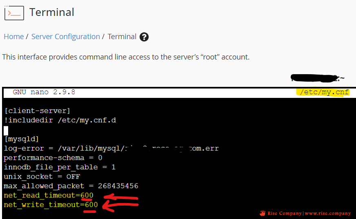Click the highlighted /etc/my.cnf filename
Image resolution: width=356 pixels, height=219 pixels.
click(323, 92)
